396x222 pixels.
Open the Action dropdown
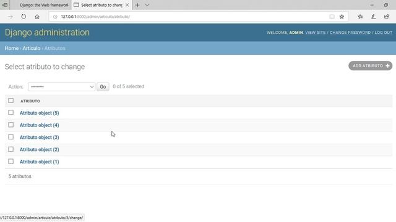point(62,87)
